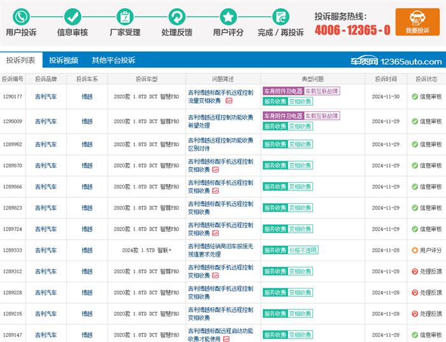446x342 pixels.
Task: Click 典型问题 column header
Action: click(x=313, y=79)
